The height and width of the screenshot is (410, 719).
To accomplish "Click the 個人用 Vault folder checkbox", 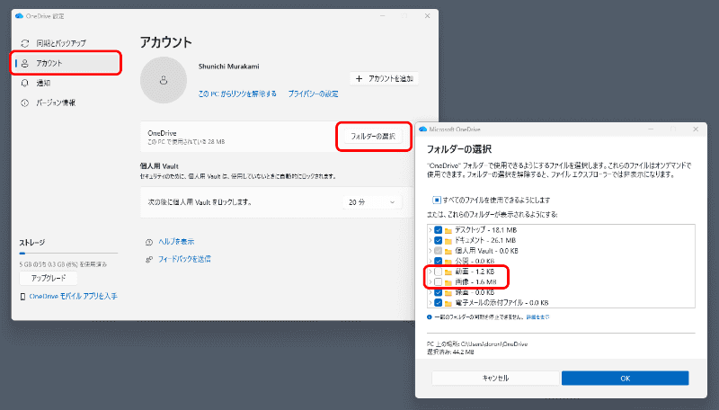I will [x=438, y=251].
